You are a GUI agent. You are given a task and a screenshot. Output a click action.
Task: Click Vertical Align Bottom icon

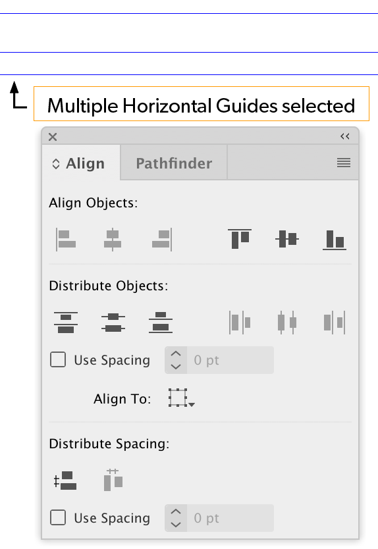pyautogui.click(x=335, y=240)
